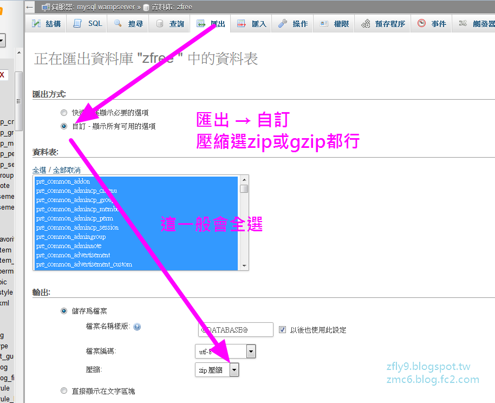Screen dimensions: 495x403
Task: Click the 全選 select all link
Action: tap(39, 170)
